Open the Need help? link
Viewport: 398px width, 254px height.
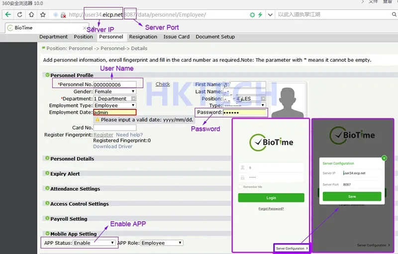pyautogui.click(x=129, y=135)
